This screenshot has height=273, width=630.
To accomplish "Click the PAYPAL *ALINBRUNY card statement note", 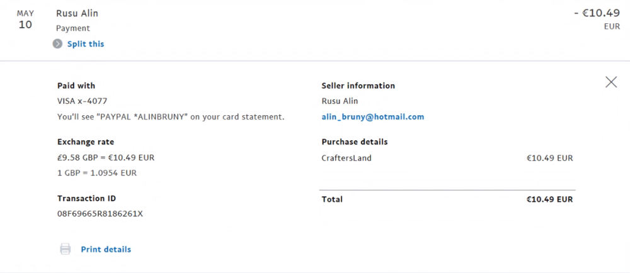I will click(171, 117).
